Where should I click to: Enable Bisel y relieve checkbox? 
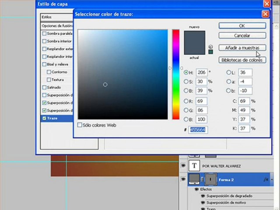point(44,64)
